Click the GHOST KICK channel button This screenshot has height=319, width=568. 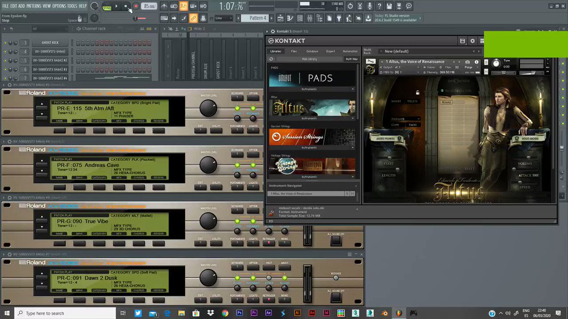click(x=49, y=43)
